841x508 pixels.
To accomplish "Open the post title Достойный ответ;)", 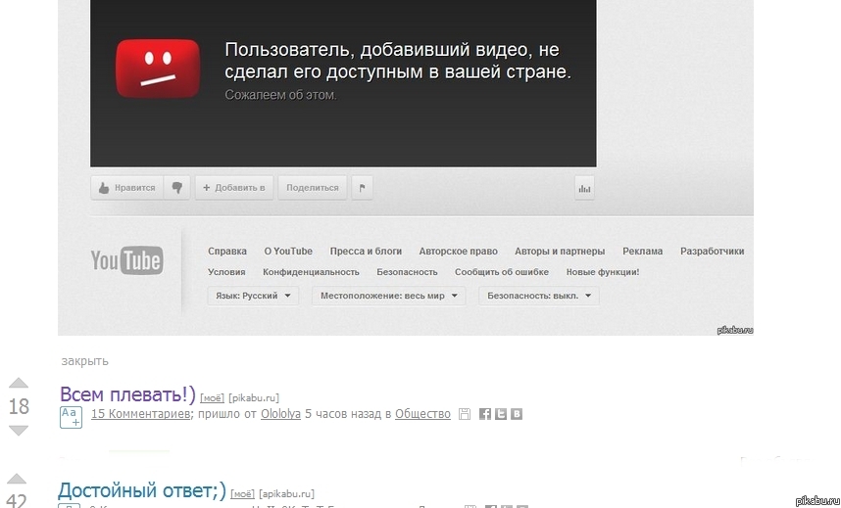I will 142,490.
